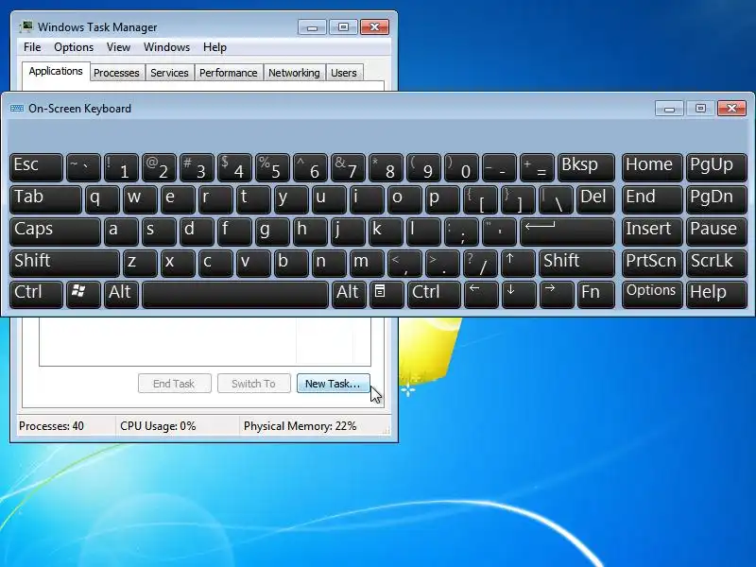756x567 pixels.
Task: Click Physical Memory: 22% status text
Action: click(300, 426)
